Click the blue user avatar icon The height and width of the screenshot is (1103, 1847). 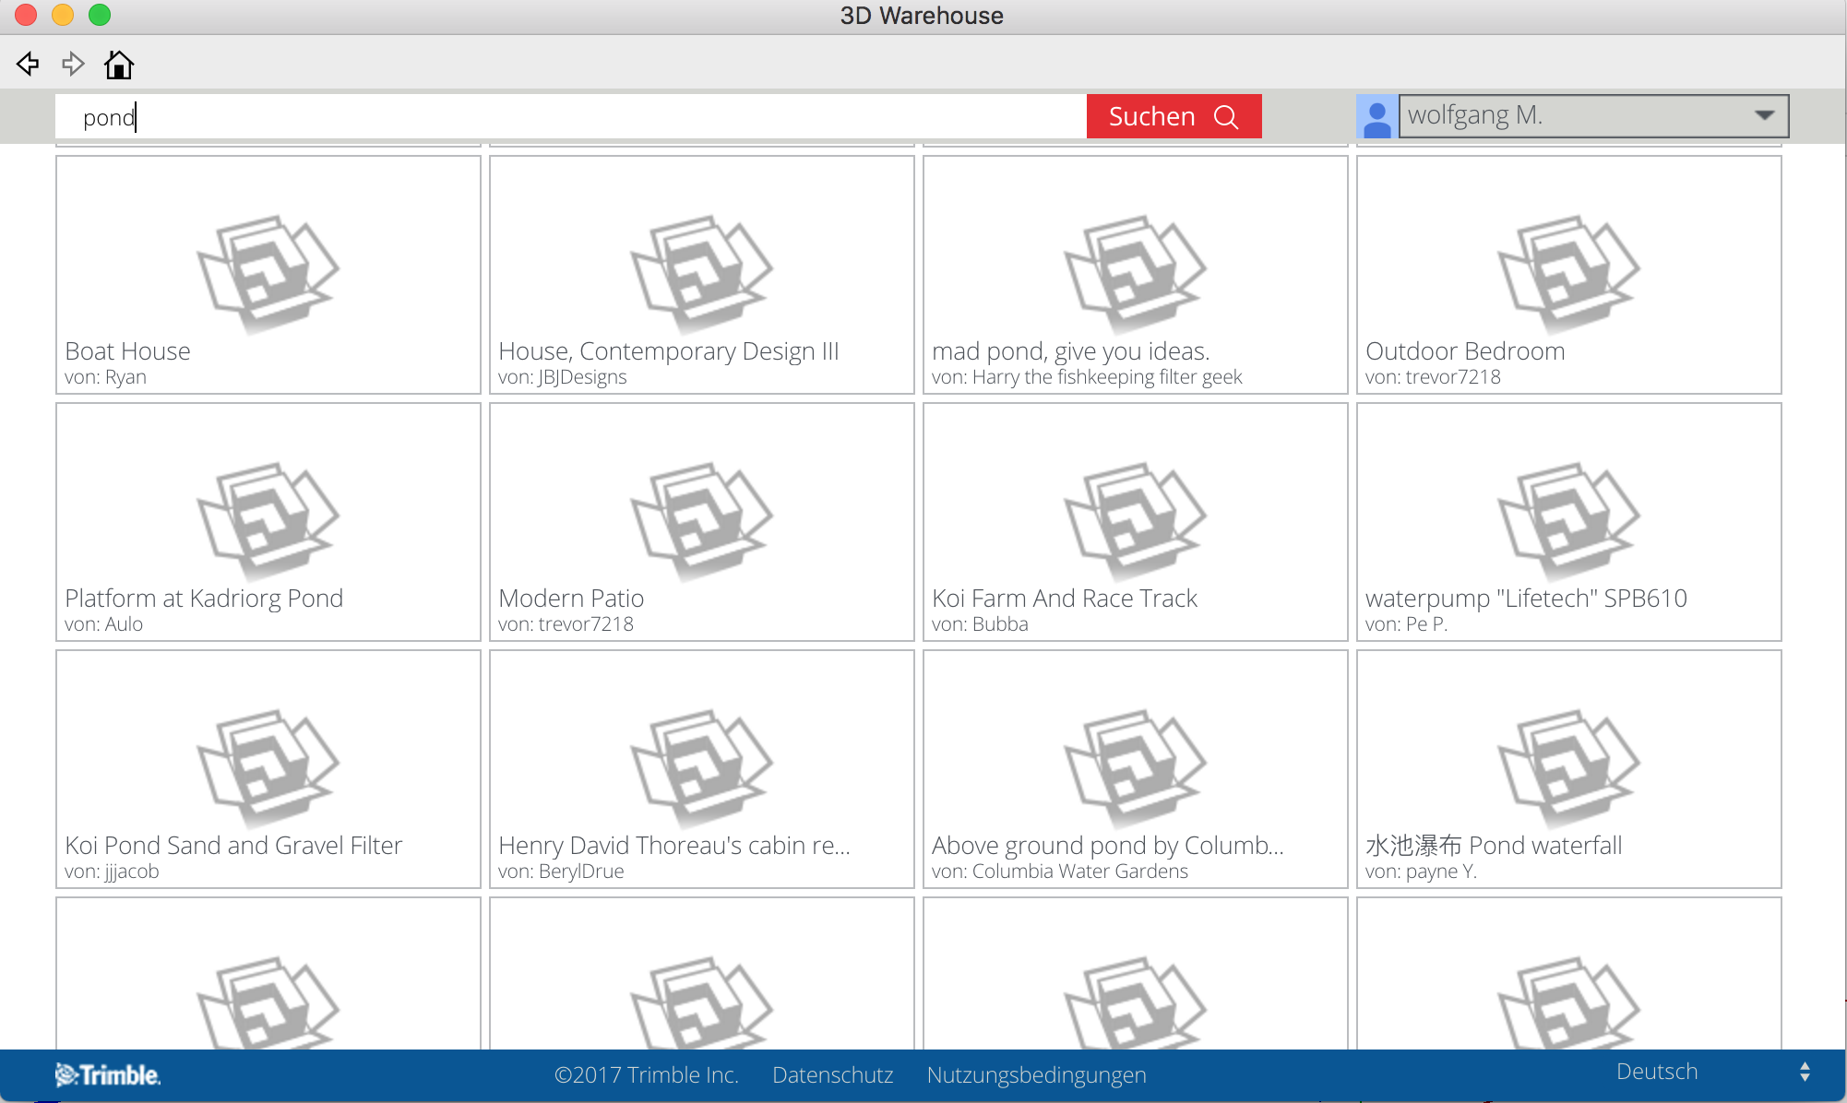(1376, 117)
